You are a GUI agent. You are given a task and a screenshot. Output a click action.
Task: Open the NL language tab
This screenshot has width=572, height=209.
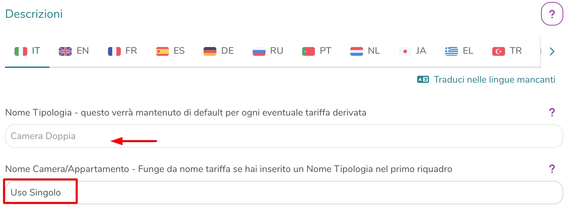[365, 51]
